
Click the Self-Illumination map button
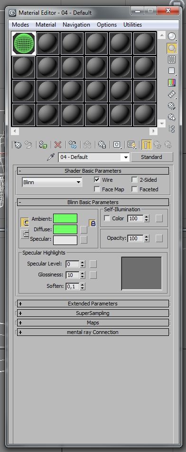click(159, 218)
